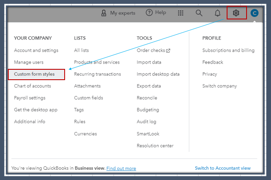The image size is (271, 180).
Task: Open Chart of accounts
Action: pyautogui.click(x=32, y=86)
